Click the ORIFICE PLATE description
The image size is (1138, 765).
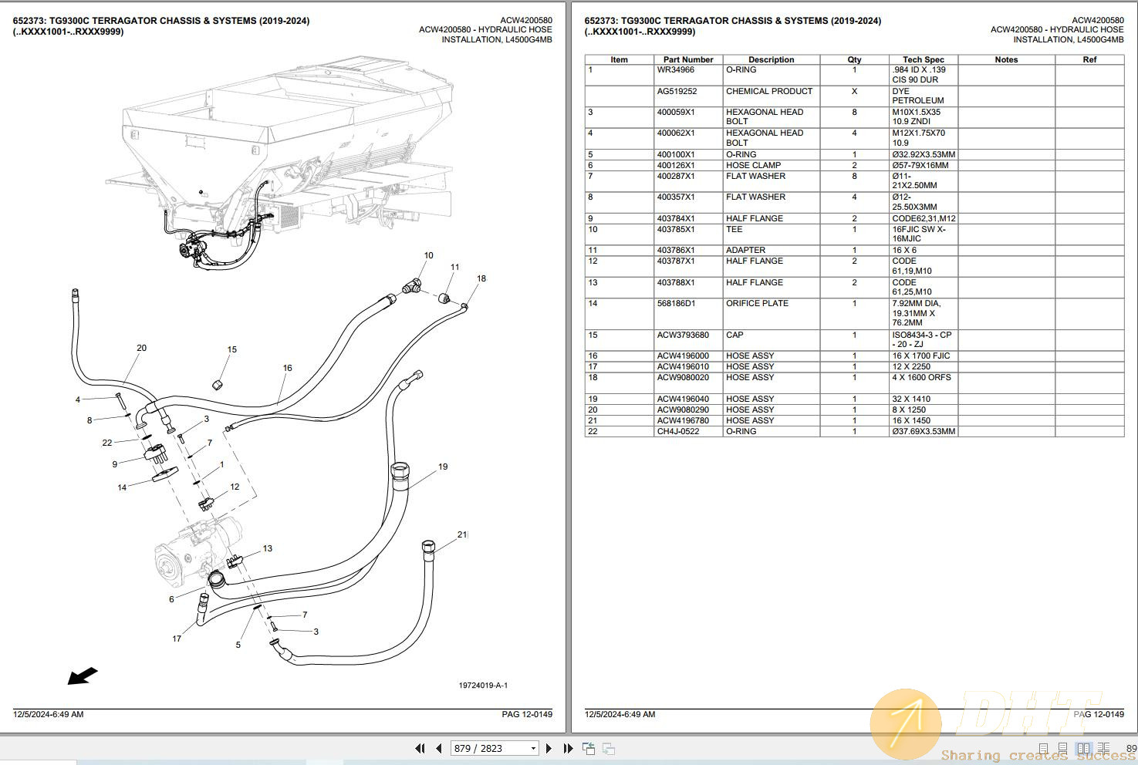click(757, 303)
